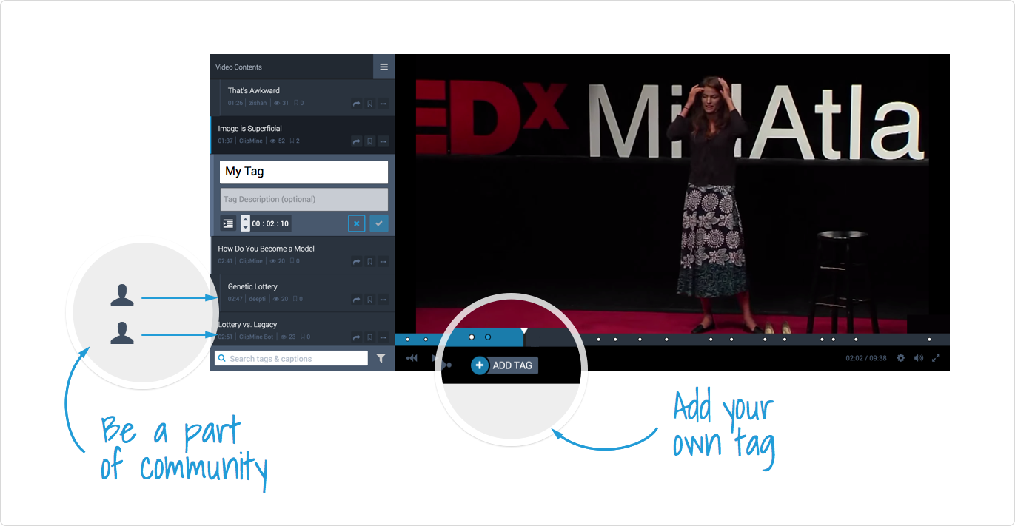1015x526 pixels.
Task: Open more options for Genetic Lottery
Action: [x=383, y=300]
